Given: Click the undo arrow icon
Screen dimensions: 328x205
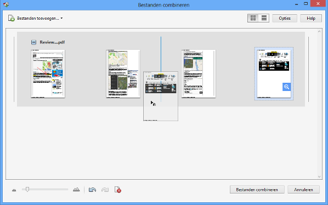Looking at the screenshot, I should point(92,190).
